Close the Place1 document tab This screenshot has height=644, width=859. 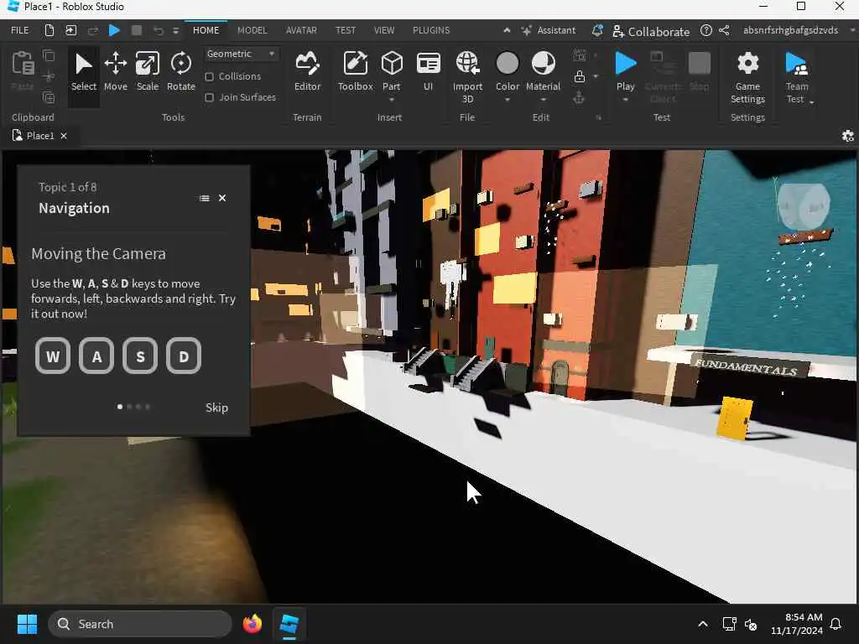(x=64, y=136)
